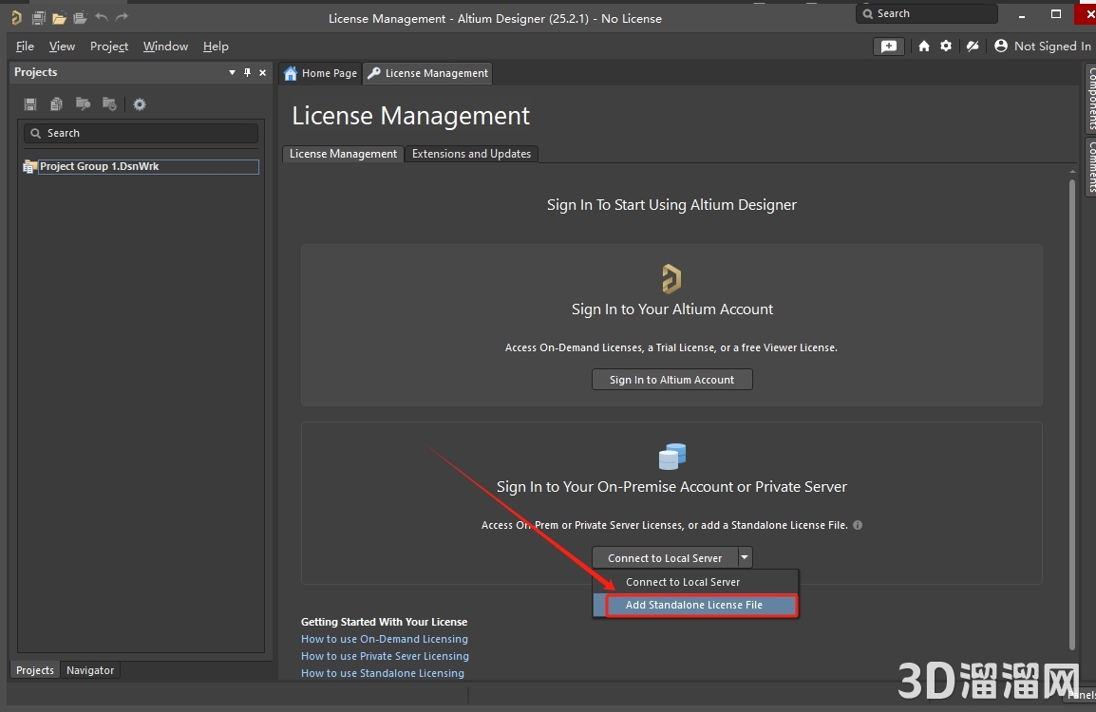Click the top Search field in title bar

click(x=926, y=13)
